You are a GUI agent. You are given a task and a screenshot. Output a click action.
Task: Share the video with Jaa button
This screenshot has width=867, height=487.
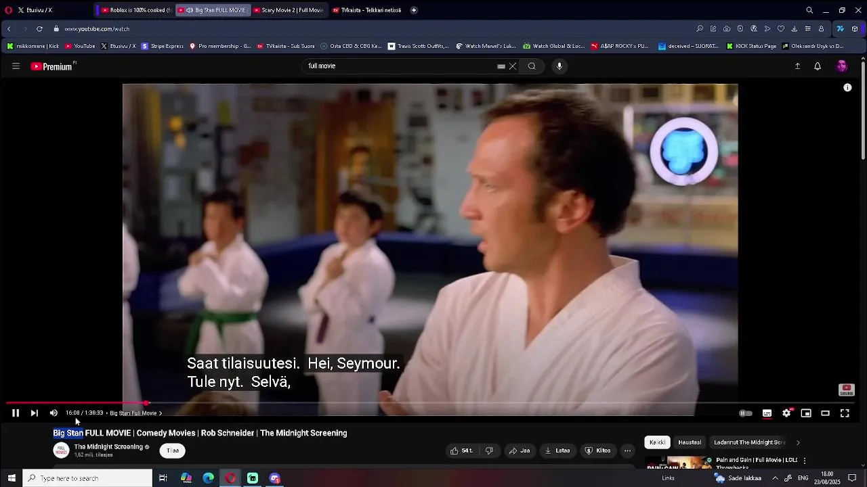point(520,450)
